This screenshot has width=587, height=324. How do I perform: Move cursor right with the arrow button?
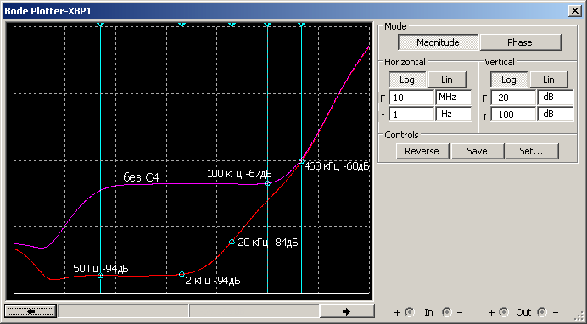pyautogui.click(x=347, y=311)
